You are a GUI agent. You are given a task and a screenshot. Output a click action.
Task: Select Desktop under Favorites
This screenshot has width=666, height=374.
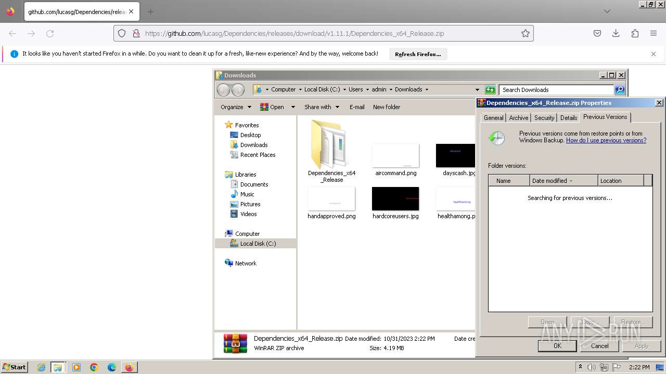[x=250, y=135]
